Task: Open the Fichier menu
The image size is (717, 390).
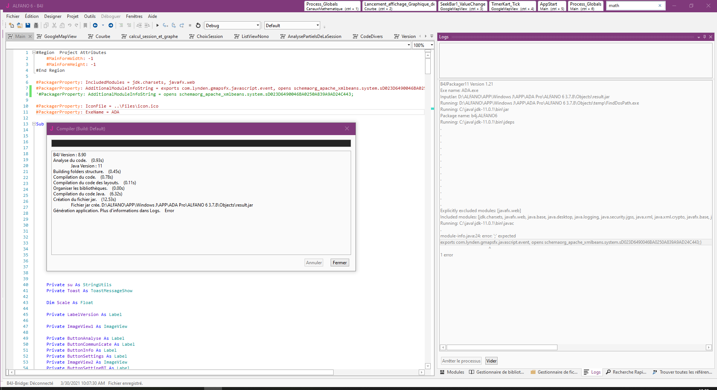Action: pos(13,16)
